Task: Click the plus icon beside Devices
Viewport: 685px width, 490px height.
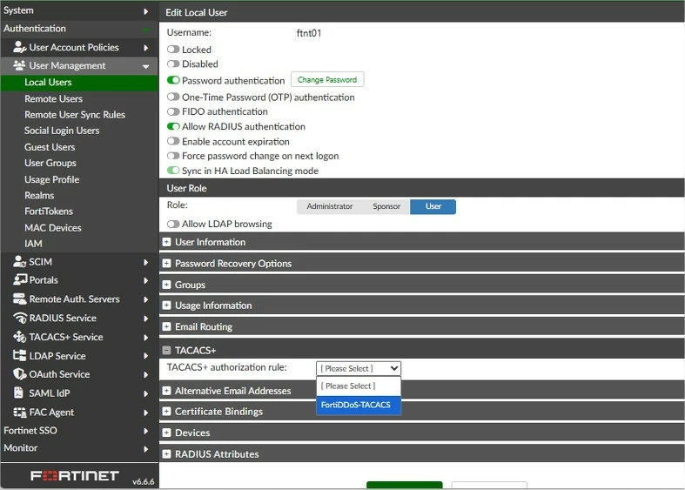Action: tap(166, 433)
